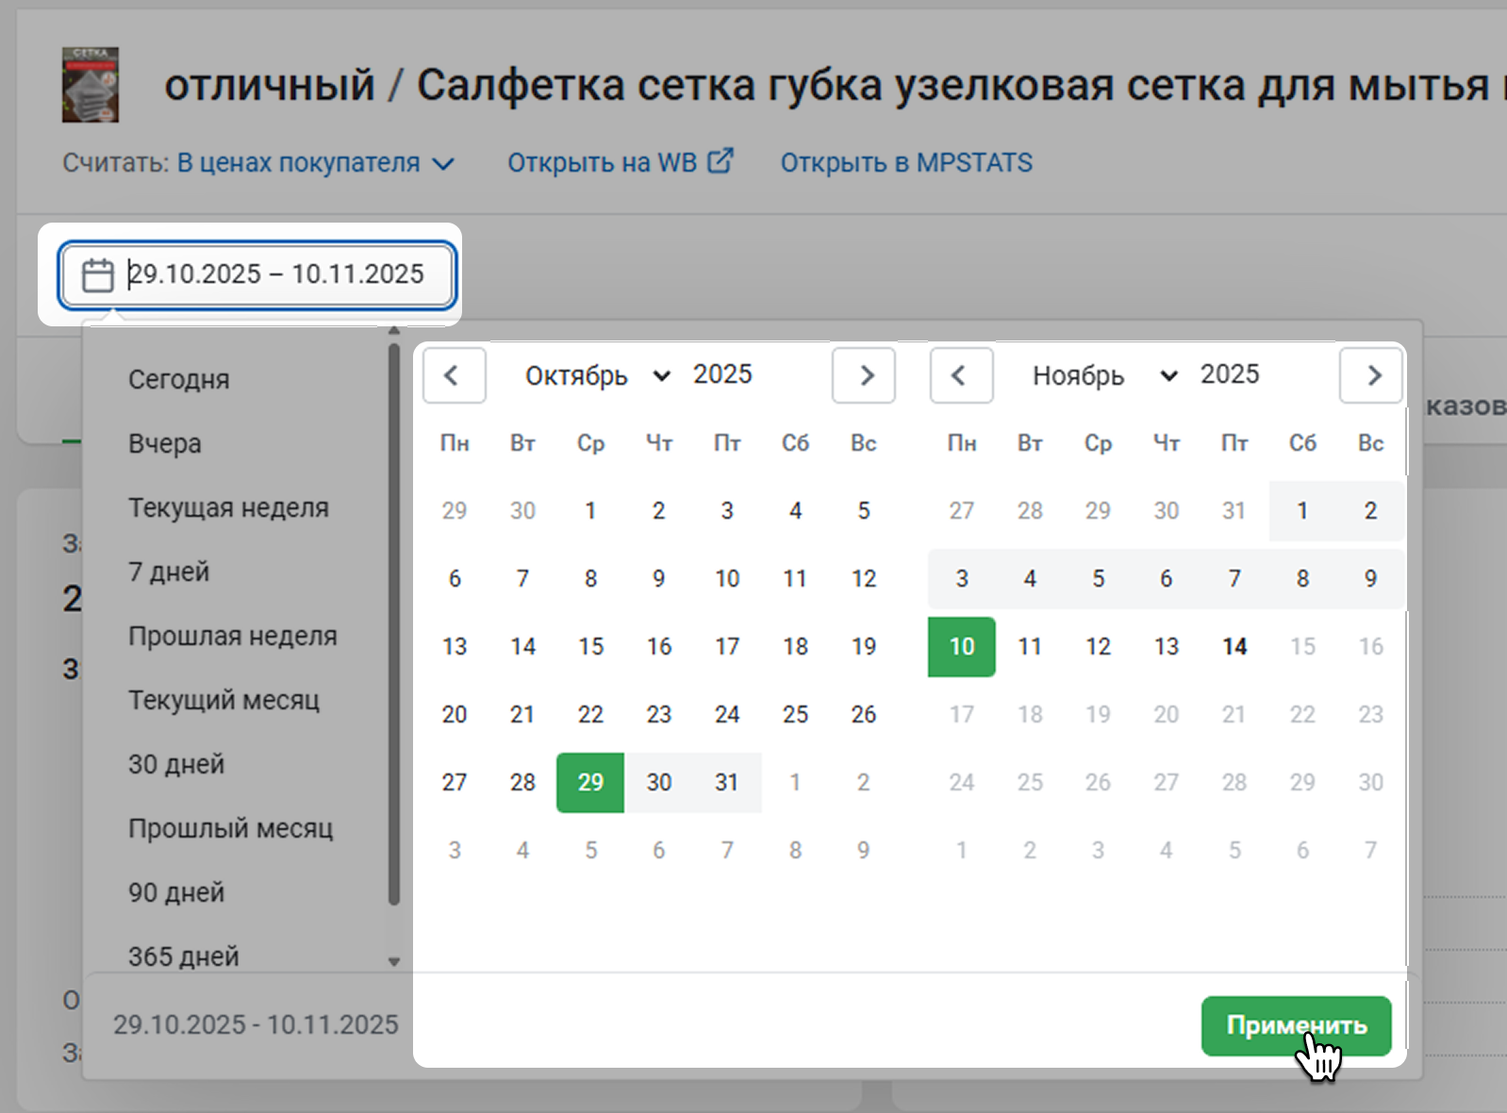Viewport: 1507px width, 1113px height.
Task: Select the 'Сегодня' preset
Action: pos(179,379)
